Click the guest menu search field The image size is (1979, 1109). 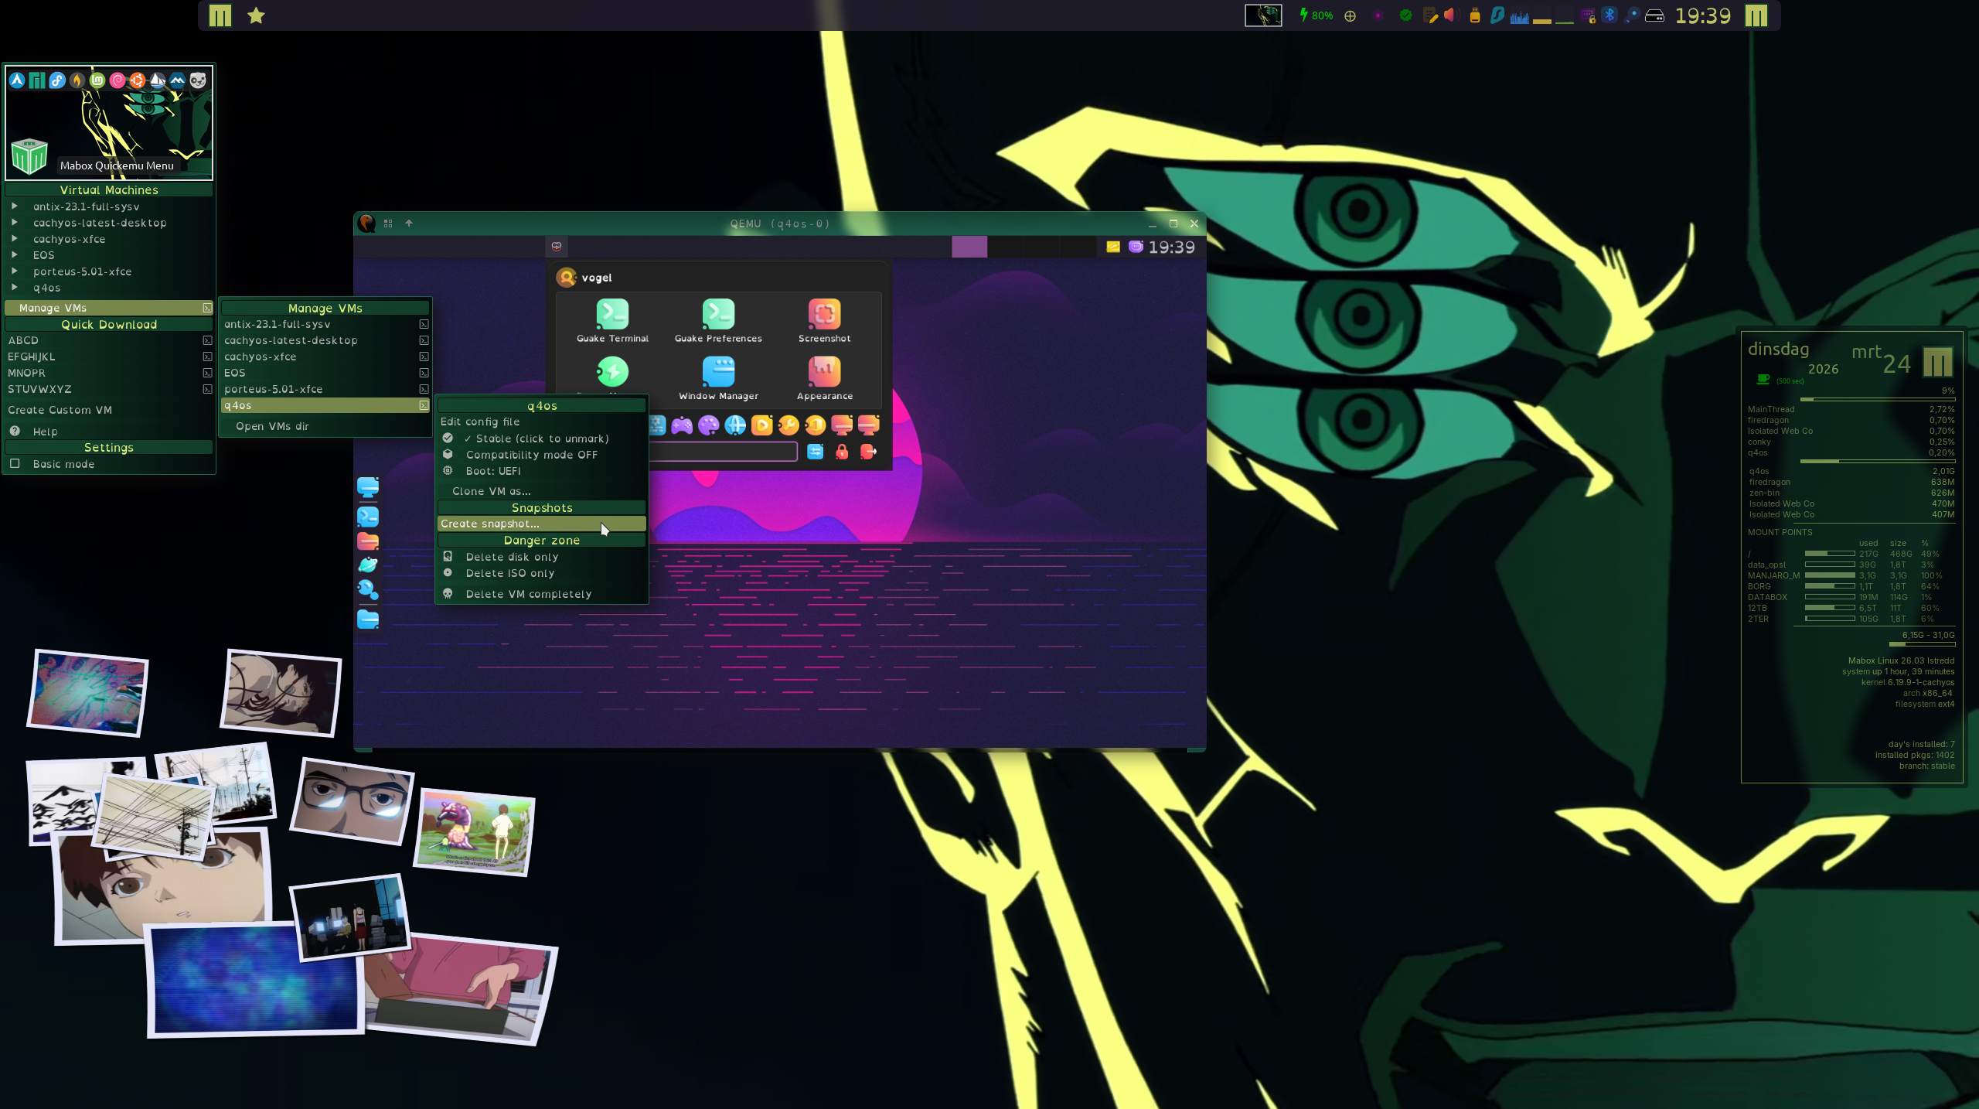pos(723,452)
